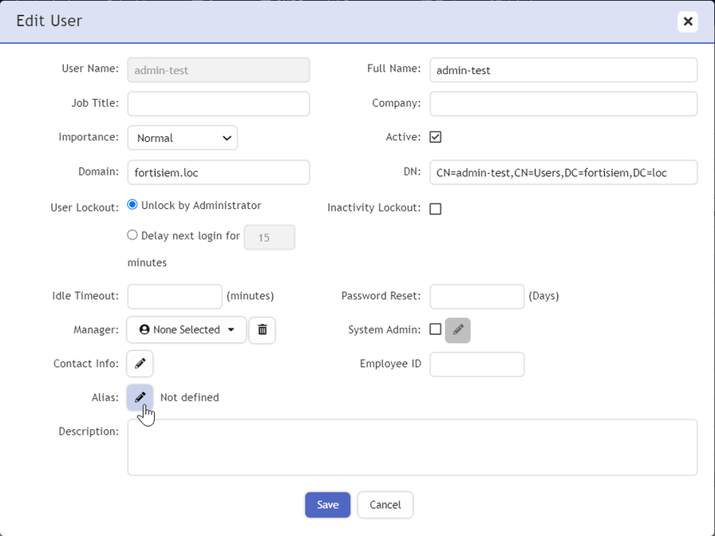Focus the Job Title input field
This screenshot has width=715, height=536.
[x=219, y=104]
